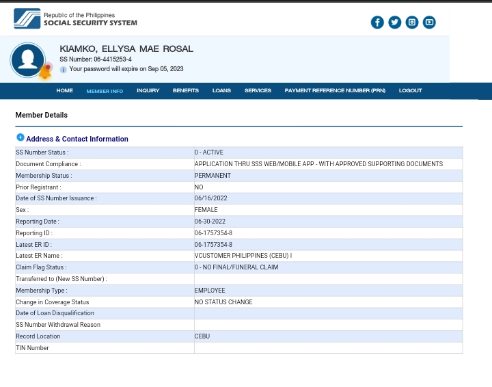This screenshot has width=492, height=387.
Task: Click the member profile avatar picture
Action: pyautogui.click(x=27, y=59)
